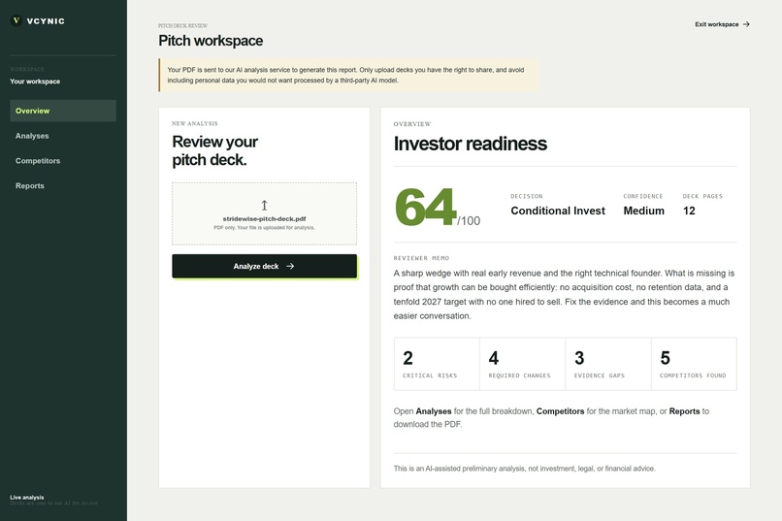This screenshot has width=782, height=521.
Task: Select the stridewise-pitch-deck.pdf upload dropzone
Action: pos(264,213)
